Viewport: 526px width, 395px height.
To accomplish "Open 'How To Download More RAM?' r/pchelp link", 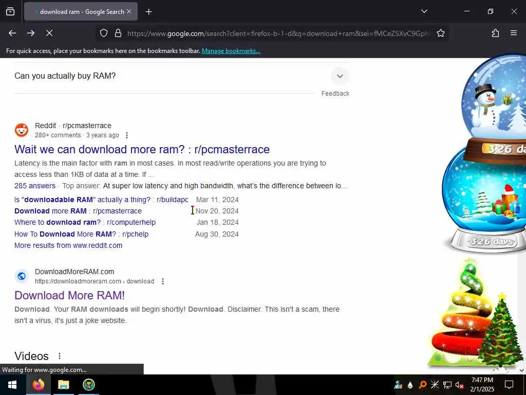I will 81,234.
